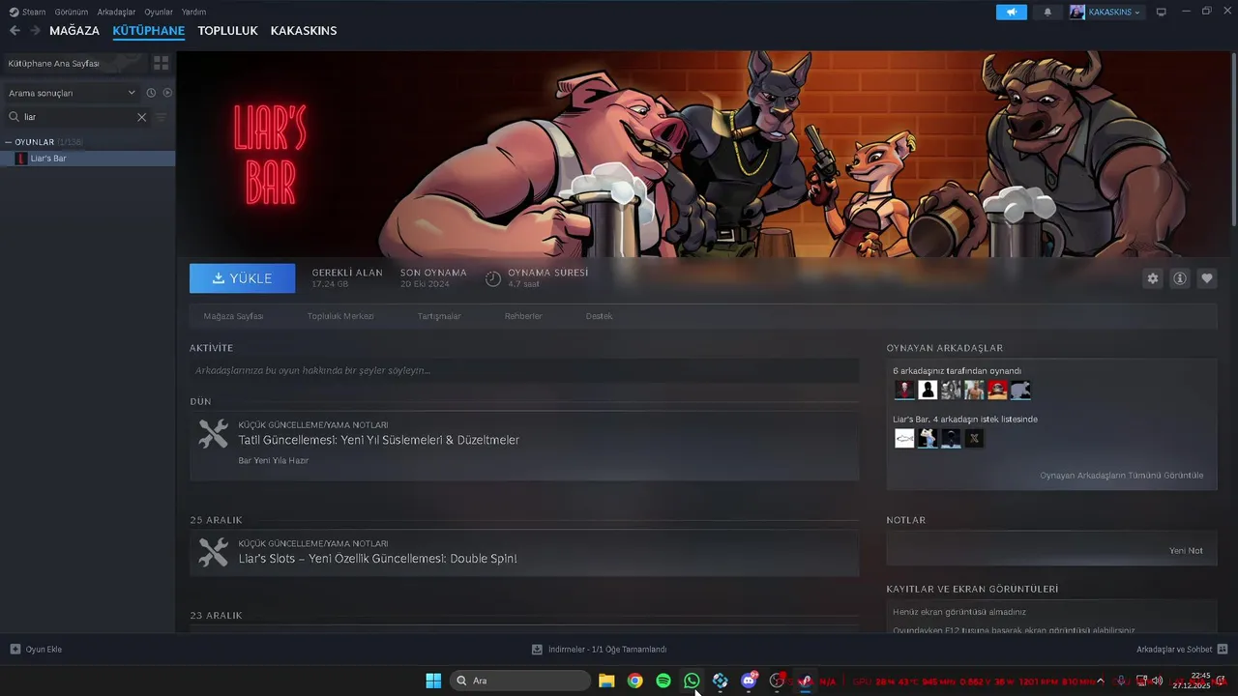The height and width of the screenshot is (696, 1238).
Task: Open WhatsApp from the taskbar
Action: (692, 681)
